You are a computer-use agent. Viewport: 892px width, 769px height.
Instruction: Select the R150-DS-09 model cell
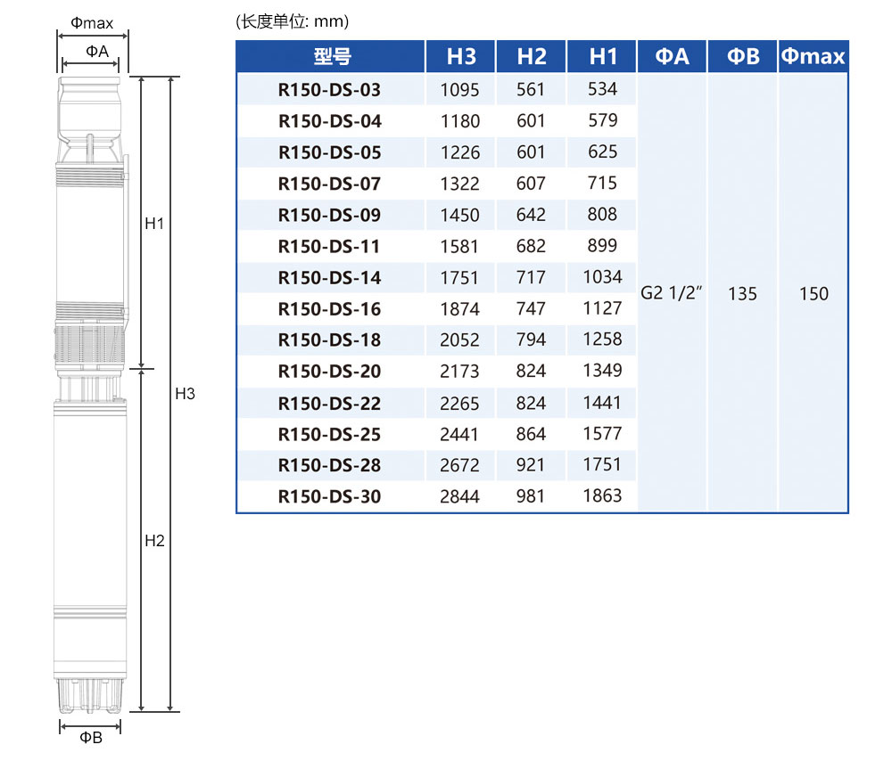(329, 216)
